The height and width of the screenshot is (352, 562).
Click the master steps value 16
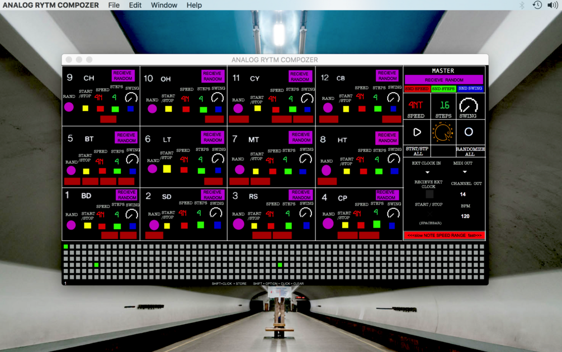click(x=444, y=105)
